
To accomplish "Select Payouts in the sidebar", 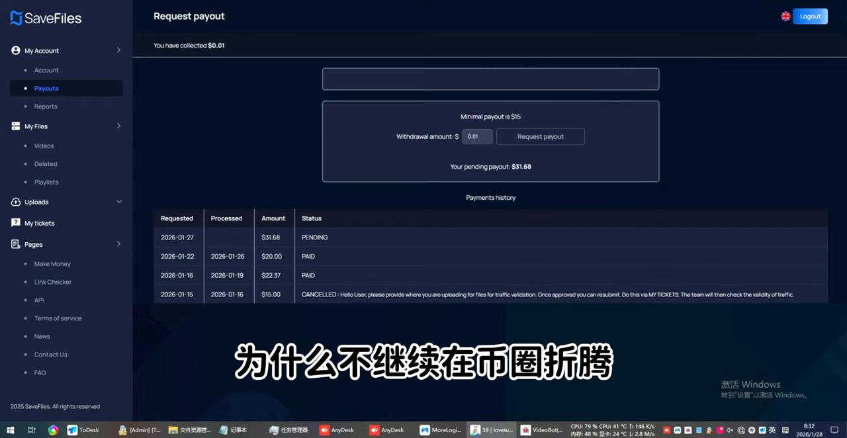I will (66, 88).
